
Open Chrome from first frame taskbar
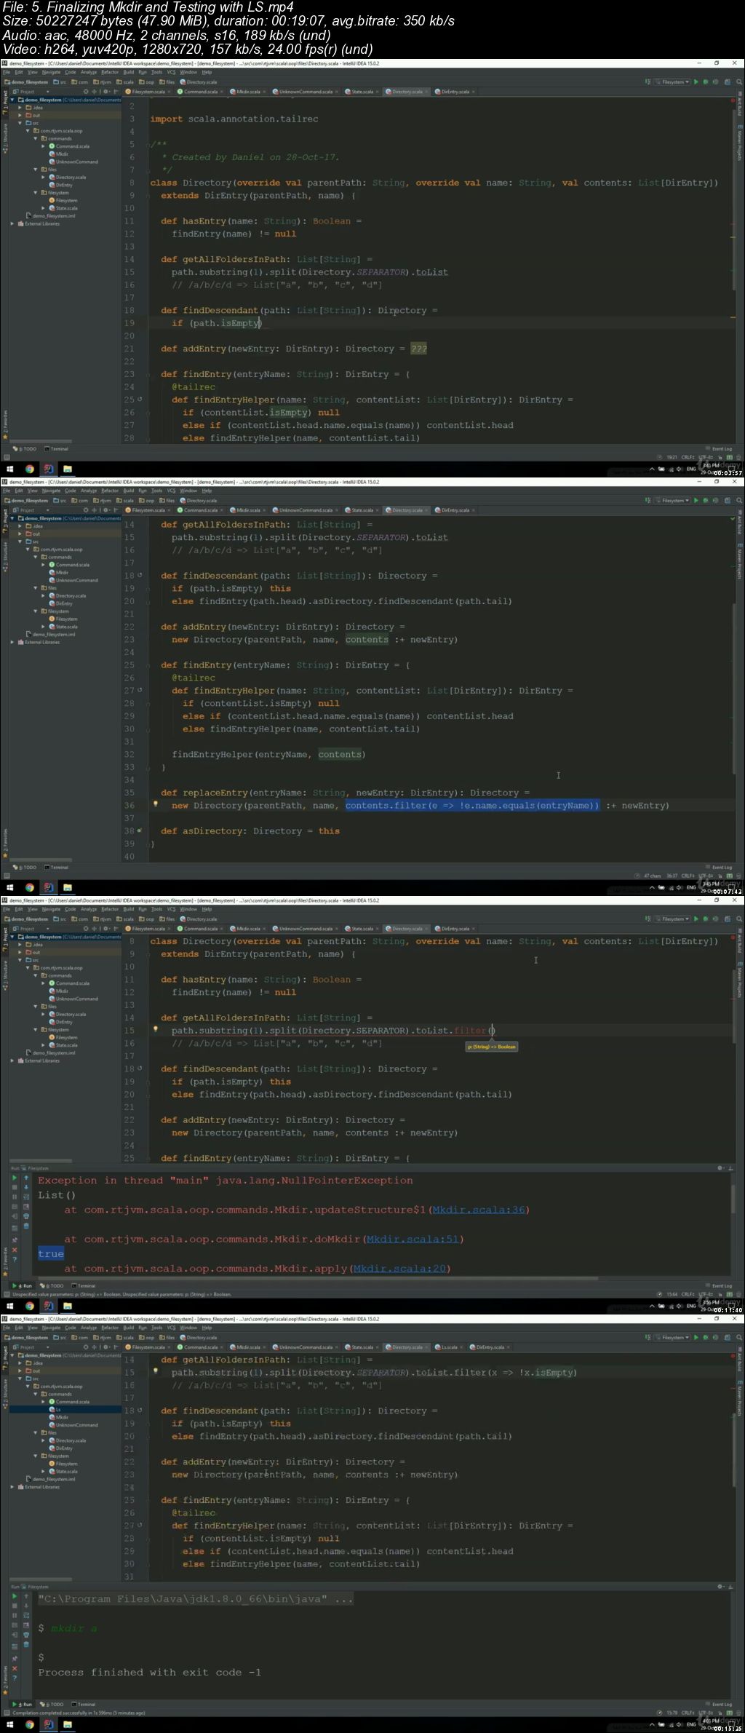coord(30,469)
